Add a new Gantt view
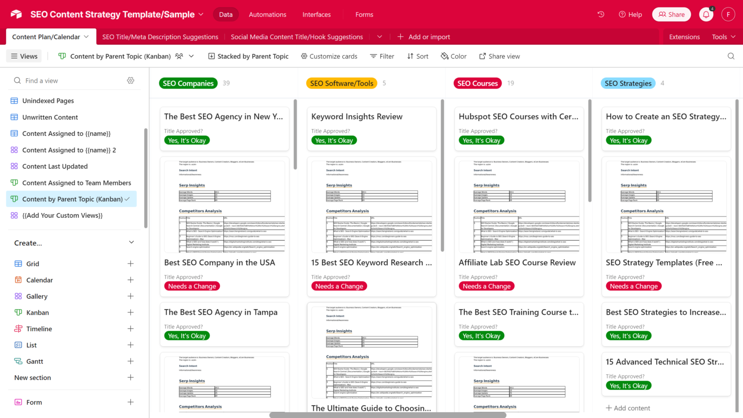The height and width of the screenshot is (418, 743). pyautogui.click(x=131, y=362)
